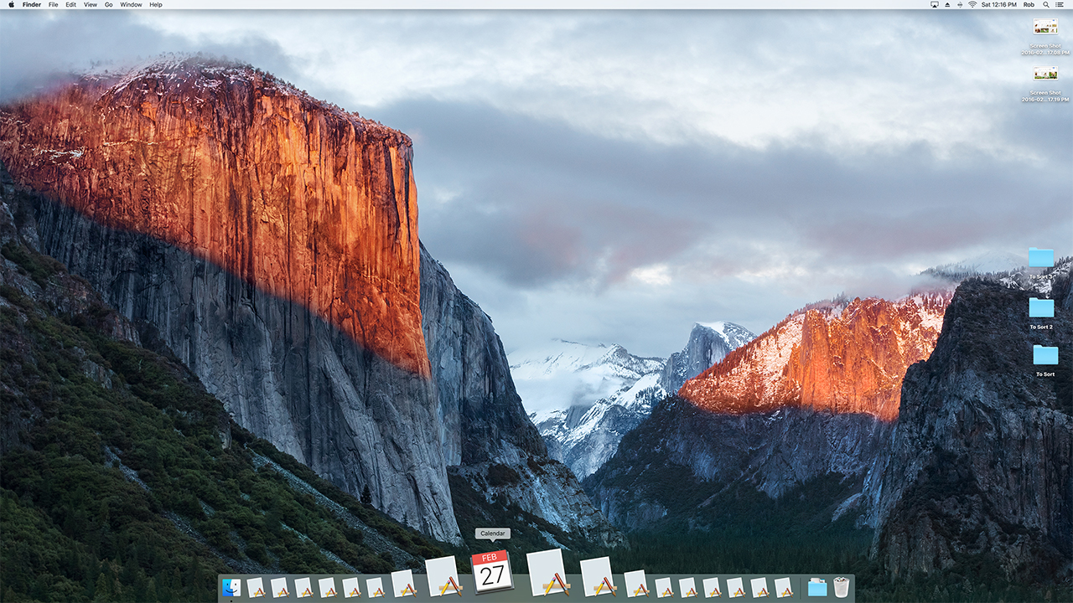Click the AirPlay display icon in the menu bar
1073x603 pixels.
(x=935, y=5)
